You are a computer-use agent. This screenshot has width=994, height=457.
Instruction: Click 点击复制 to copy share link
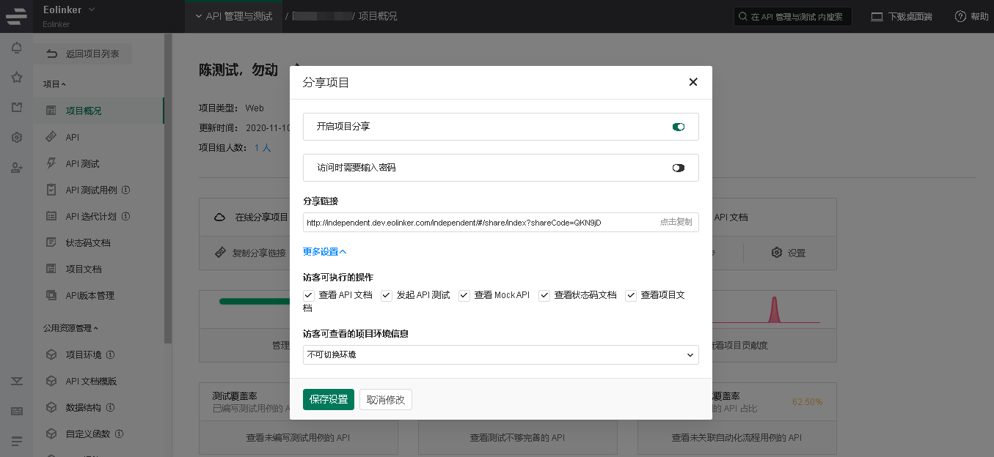pyautogui.click(x=675, y=222)
